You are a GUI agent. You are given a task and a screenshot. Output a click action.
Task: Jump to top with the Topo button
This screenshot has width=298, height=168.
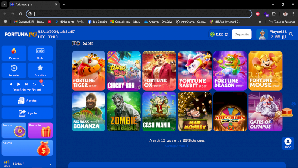[x=288, y=143]
